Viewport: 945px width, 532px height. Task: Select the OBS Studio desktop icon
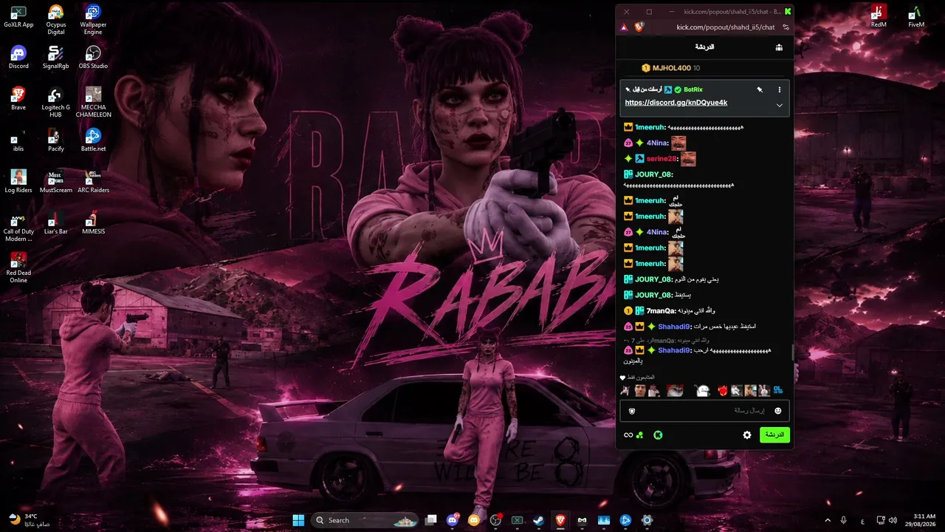pyautogui.click(x=93, y=58)
